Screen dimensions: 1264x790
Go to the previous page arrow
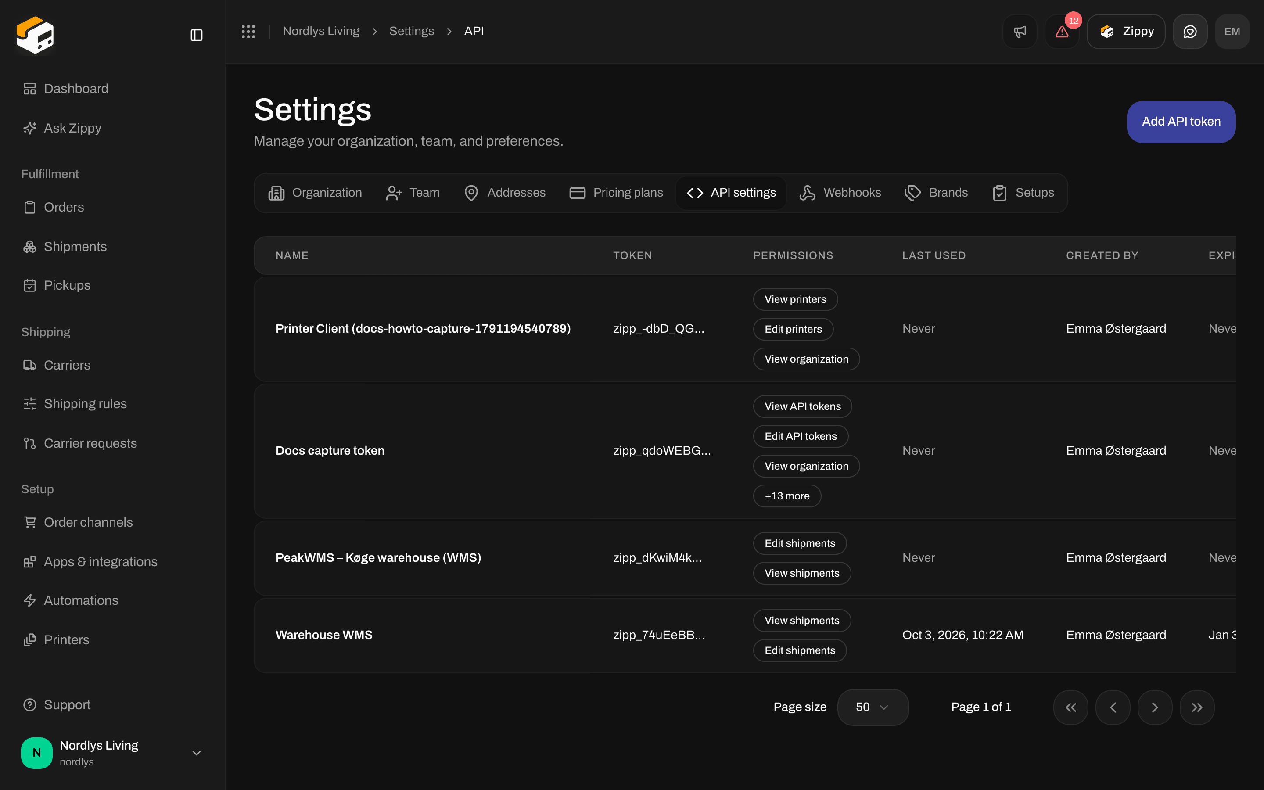pyautogui.click(x=1113, y=707)
